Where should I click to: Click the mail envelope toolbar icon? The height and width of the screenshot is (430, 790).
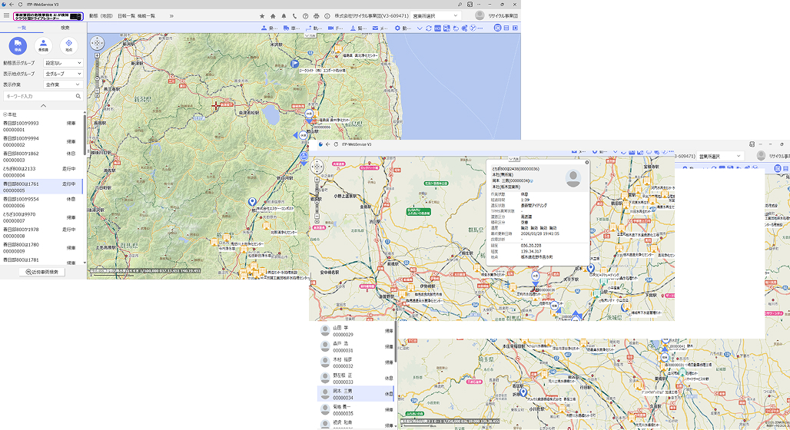tap(375, 28)
